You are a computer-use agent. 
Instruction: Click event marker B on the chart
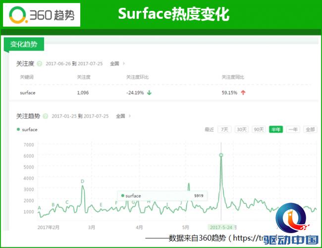click(53, 205)
